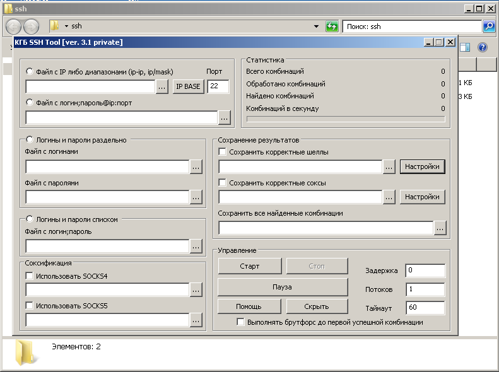
Task: Check 'Сохранить корректные шеллы' option
Action: click(222, 152)
